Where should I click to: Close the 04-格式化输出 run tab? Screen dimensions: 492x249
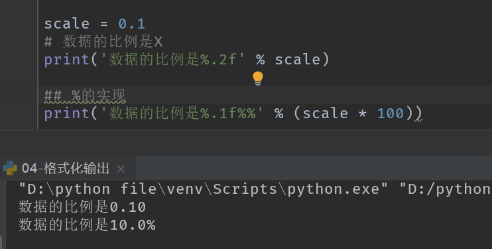coord(121,169)
